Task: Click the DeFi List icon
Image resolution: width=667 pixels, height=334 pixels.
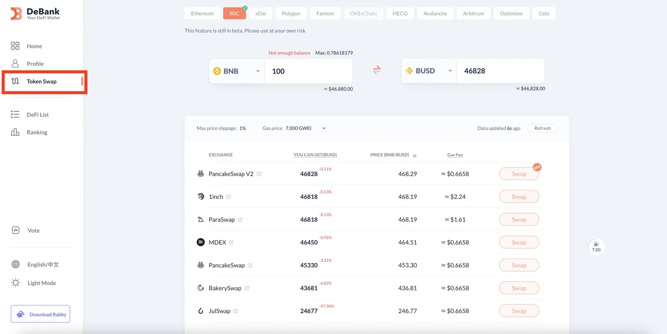Action: tap(15, 114)
